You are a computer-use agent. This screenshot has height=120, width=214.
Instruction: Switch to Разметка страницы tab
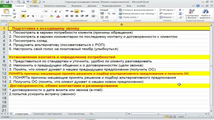pos(55,6)
